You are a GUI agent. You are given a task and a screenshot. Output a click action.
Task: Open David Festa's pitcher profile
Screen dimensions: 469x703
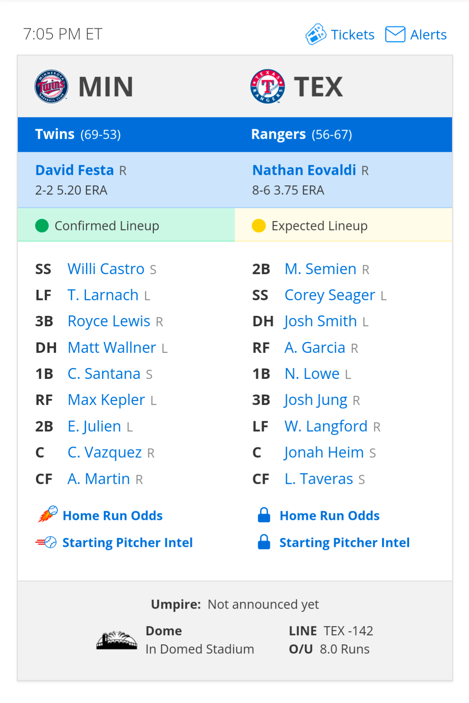74,170
